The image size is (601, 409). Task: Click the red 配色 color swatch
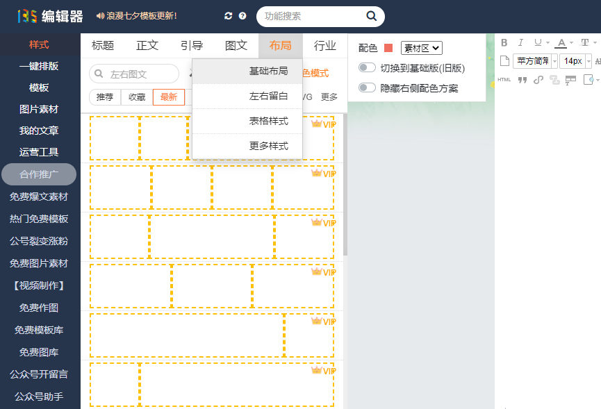point(388,48)
